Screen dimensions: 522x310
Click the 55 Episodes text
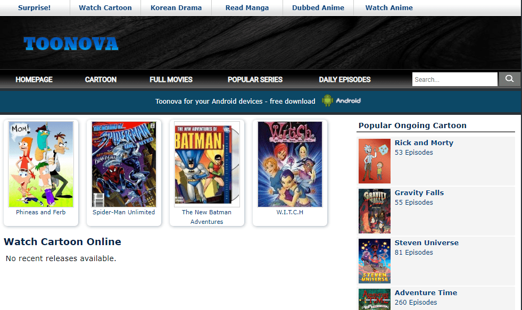coord(414,202)
